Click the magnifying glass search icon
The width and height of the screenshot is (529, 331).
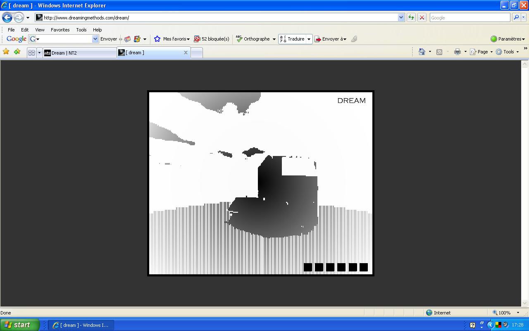[x=516, y=17]
